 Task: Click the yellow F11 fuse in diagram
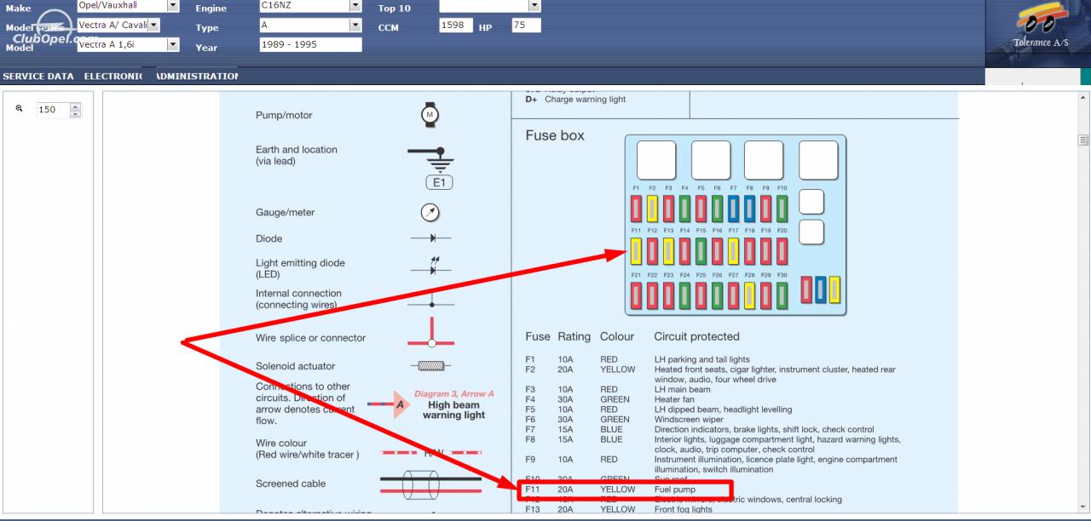636,251
